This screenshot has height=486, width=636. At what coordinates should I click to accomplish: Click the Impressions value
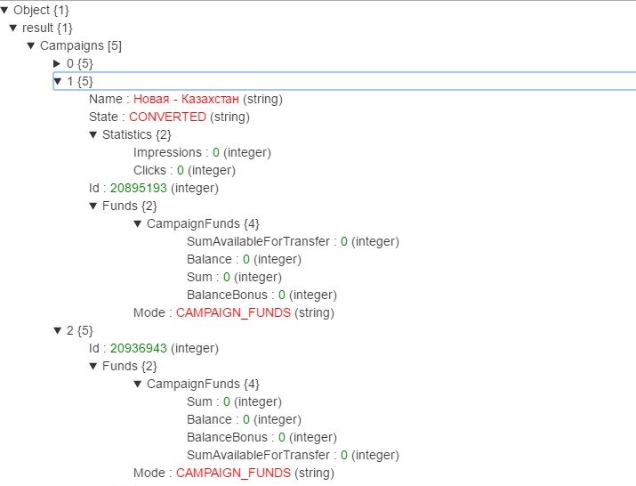coord(216,152)
